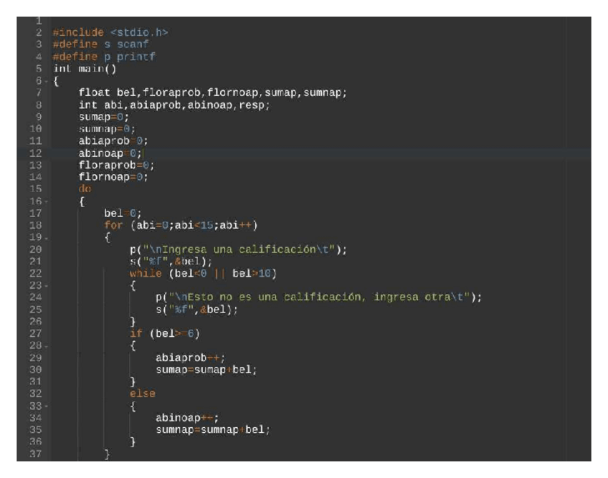608x478 pixels.
Task: Click the 'bel=0;' statement
Action: [123, 214]
